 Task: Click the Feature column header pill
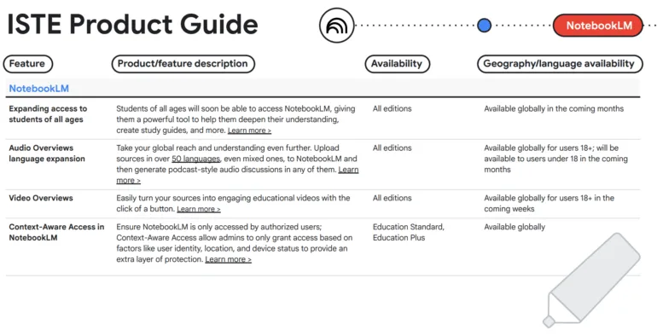[x=27, y=64]
